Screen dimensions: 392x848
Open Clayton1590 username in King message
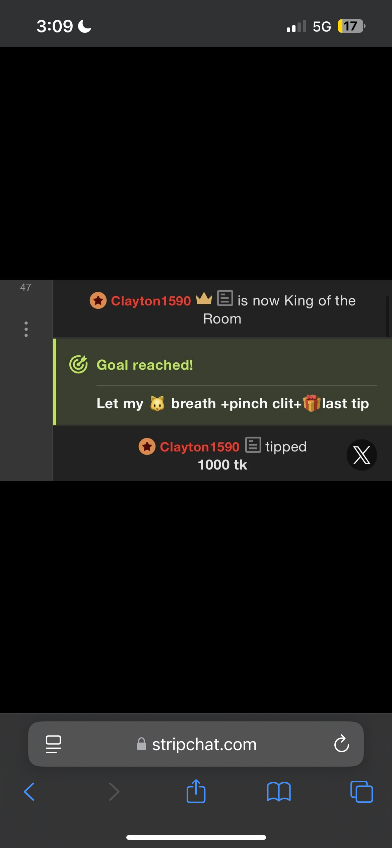click(151, 301)
